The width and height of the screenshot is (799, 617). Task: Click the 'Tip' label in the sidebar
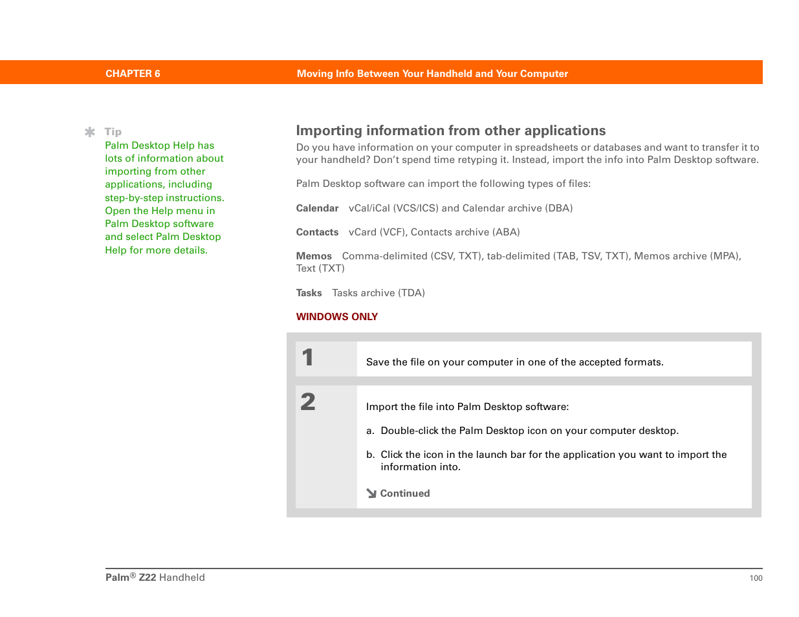(x=113, y=132)
